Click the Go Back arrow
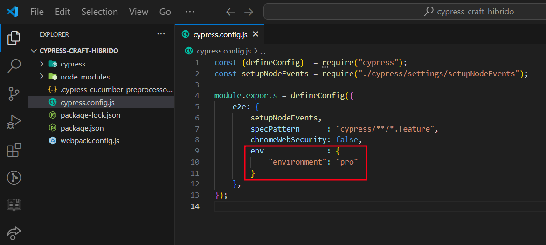This screenshot has width=546, height=245. [230, 12]
